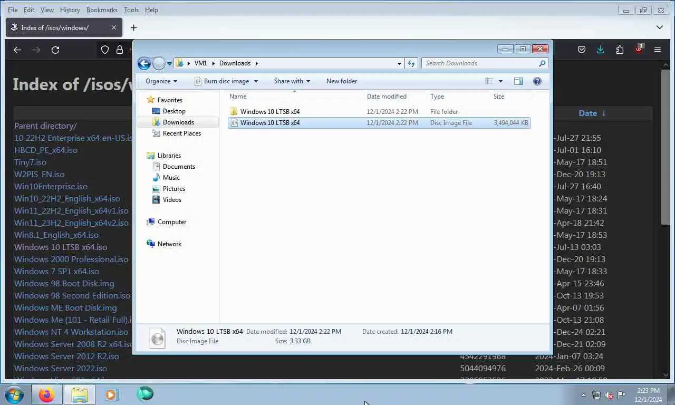The image size is (675, 405).
Task: Open the Share with dropdown
Action: tap(292, 81)
